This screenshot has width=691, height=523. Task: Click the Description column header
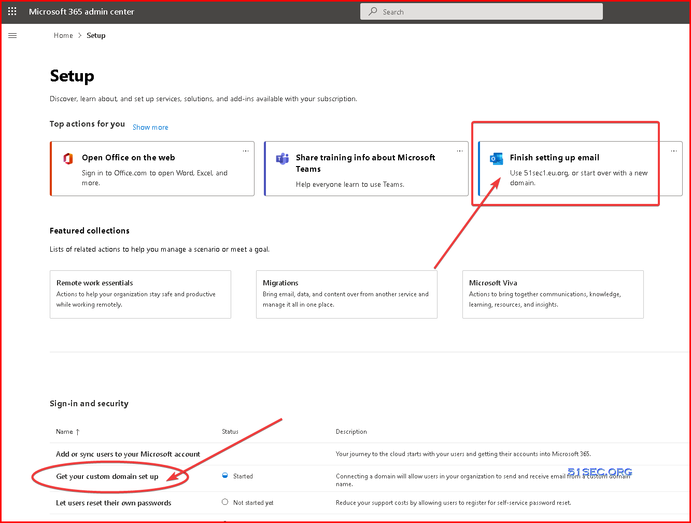click(351, 432)
